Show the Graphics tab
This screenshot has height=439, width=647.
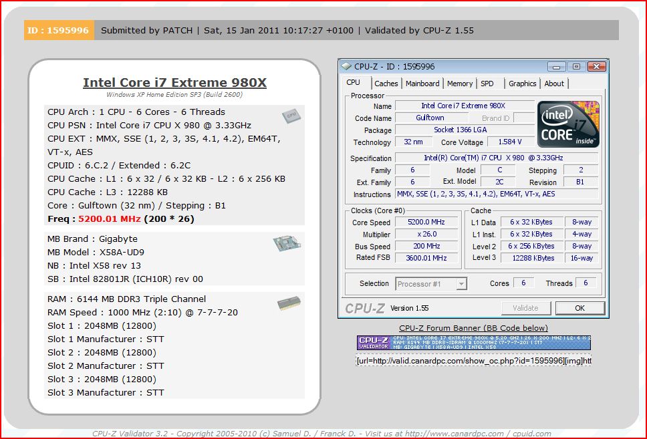(x=522, y=84)
